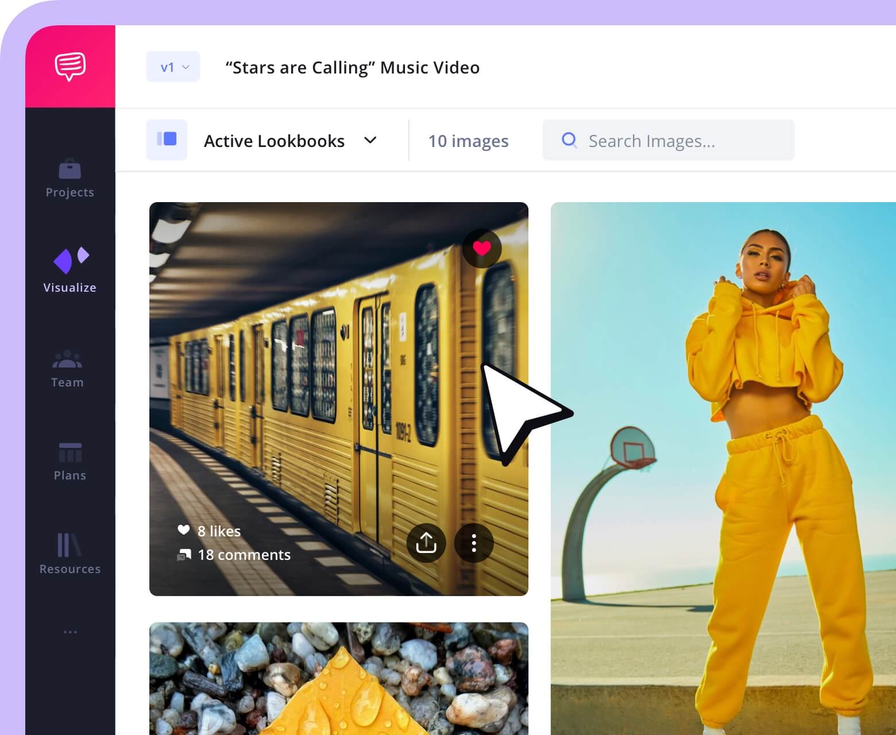This screenshot has height=735, width=896.
Task: Click the Stars are Calling title
Action: click(x=352, y=68)
